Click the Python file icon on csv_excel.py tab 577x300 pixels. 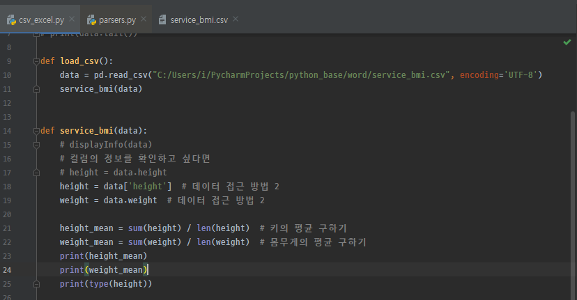click(x=11, y=20)
